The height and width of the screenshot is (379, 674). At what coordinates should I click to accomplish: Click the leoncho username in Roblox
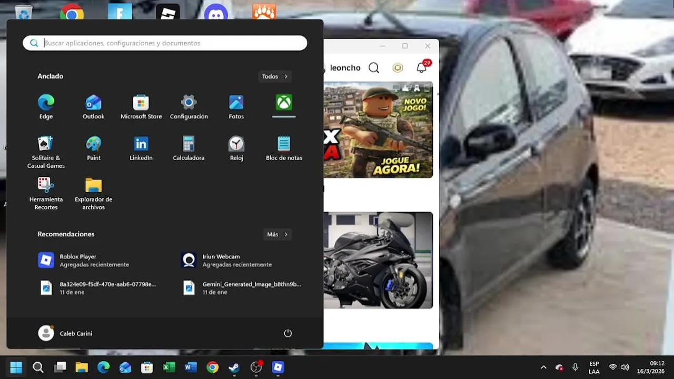pyautogui.click(x=345, y=68)
